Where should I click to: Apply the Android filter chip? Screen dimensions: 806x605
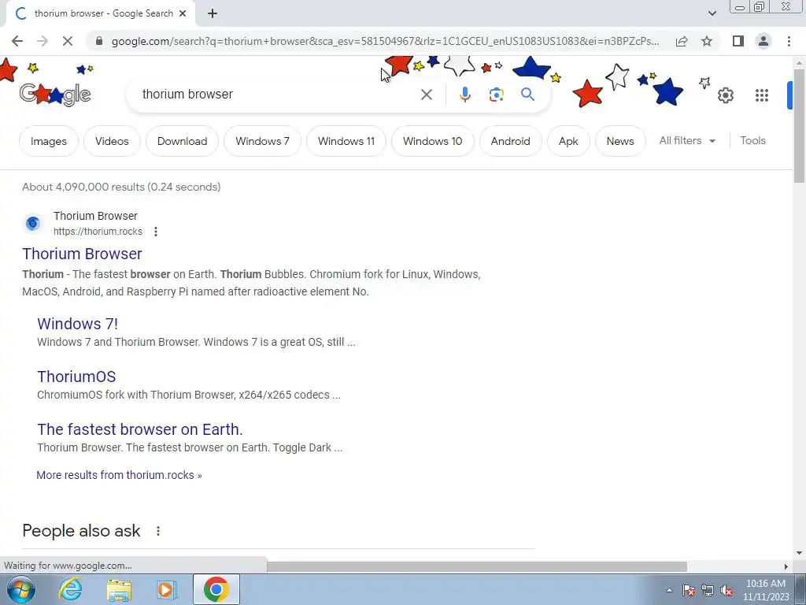click(x=510, y=141)
